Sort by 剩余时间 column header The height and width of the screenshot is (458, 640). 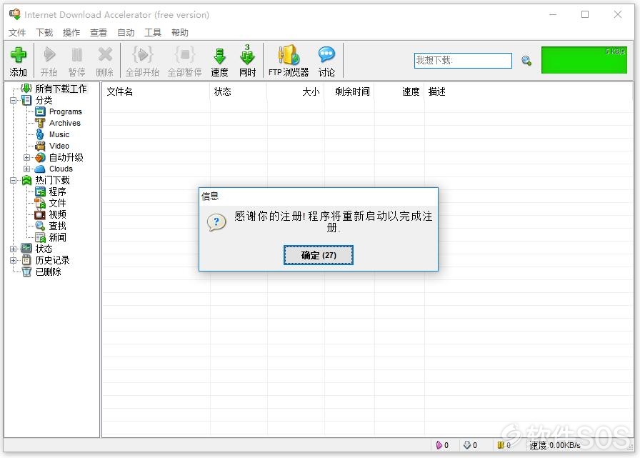(x=349, y=91)
